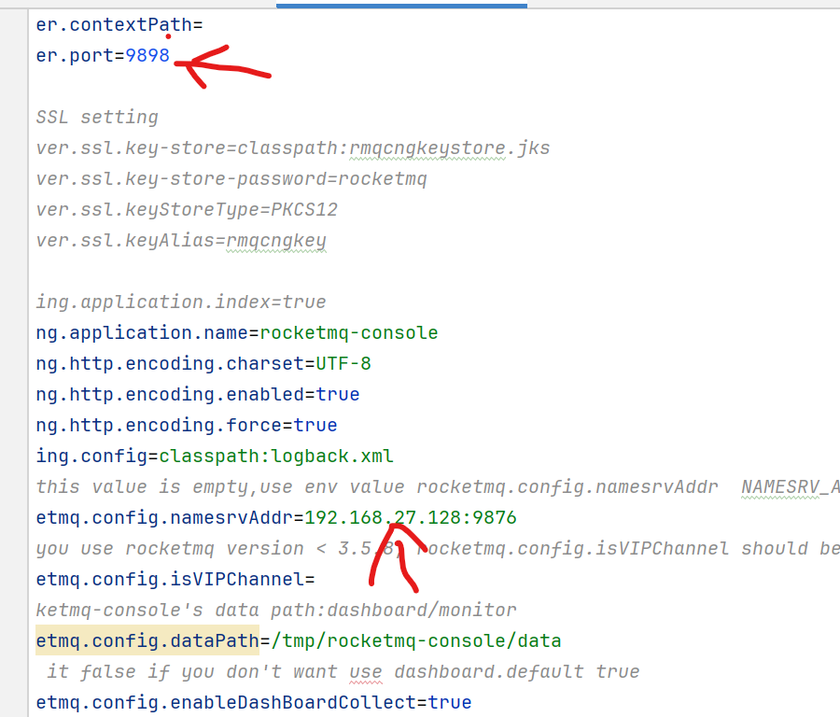Click the er.port property key

(75, 56)
